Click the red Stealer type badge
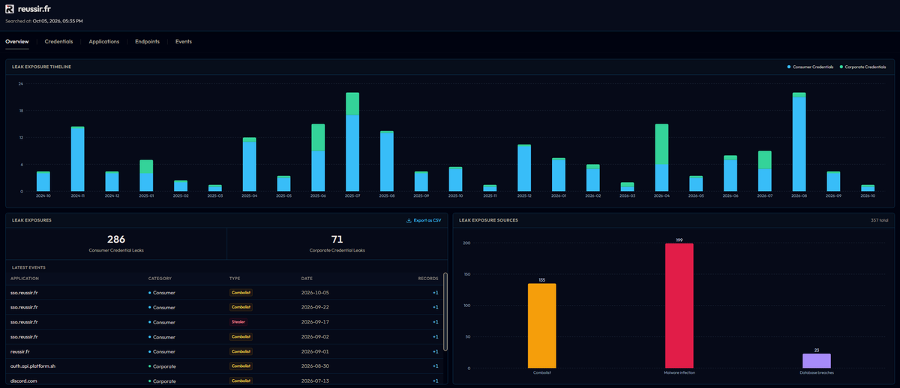The width and height of the screenshot is (900, 388). click(x=238, y=322)
